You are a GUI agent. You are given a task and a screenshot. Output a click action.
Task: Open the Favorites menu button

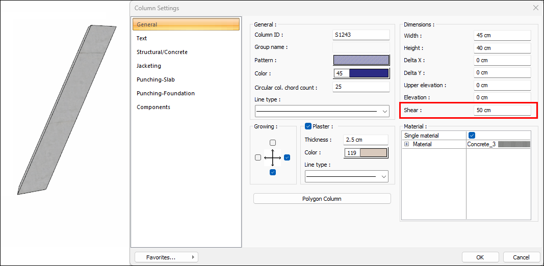point(166,257)
